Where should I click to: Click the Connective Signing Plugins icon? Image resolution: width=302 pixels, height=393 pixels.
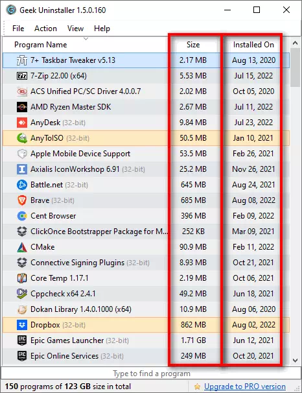tap(22, 263)
